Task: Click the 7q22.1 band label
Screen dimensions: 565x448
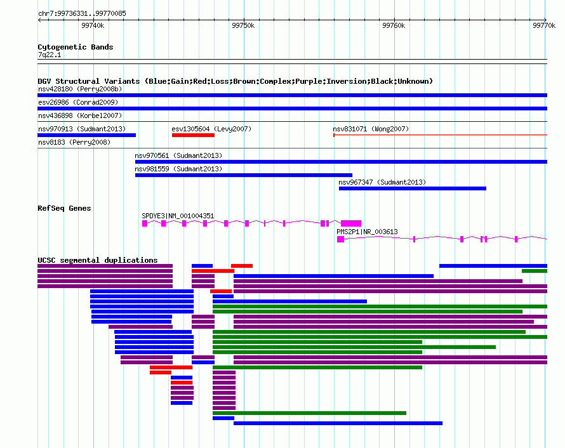Action: (x=50, y=55)
